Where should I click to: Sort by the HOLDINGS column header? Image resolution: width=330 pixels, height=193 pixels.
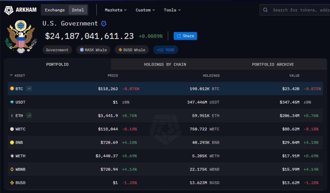(x=211, y=76)
